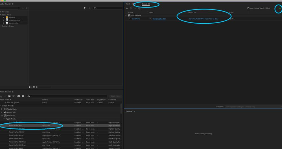Open file type filter funnel in Media Browser
The width and height of the screenshot is (282, 149).
[85, 8]
